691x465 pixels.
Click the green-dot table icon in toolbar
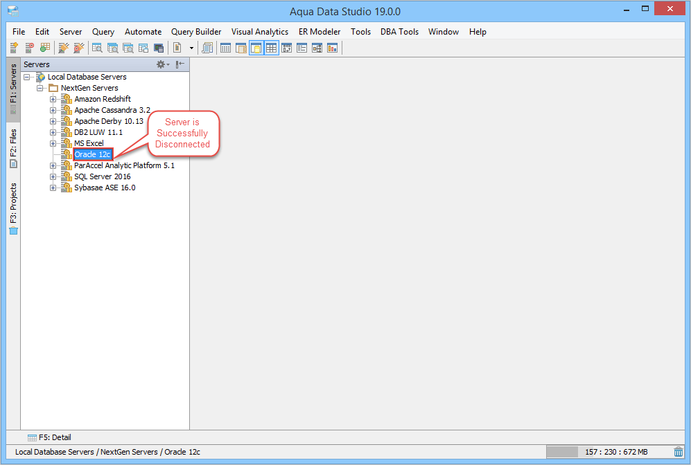(x=45, y=48)
